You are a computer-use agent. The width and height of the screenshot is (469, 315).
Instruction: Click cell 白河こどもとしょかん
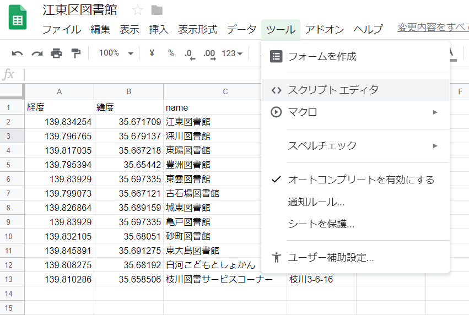tap(212, 265)
